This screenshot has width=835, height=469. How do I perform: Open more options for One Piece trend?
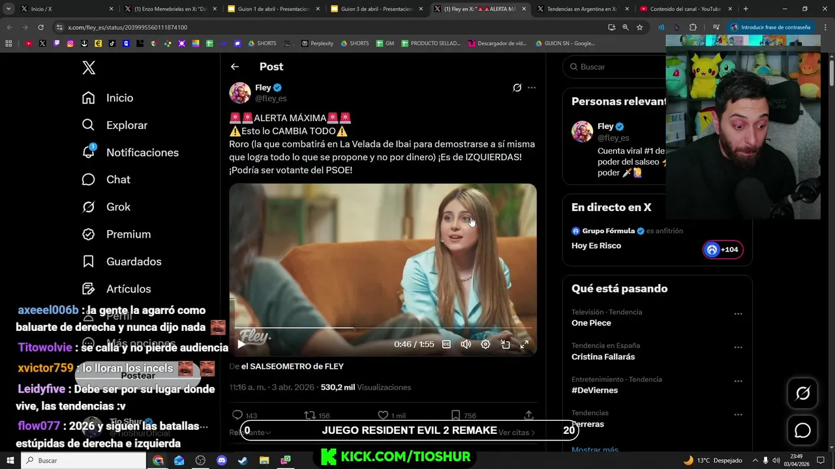click(738, 314)
